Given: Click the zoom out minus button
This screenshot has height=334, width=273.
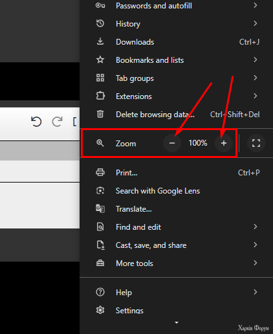Looking at the screenshot, I should click(x=172, y=143).
